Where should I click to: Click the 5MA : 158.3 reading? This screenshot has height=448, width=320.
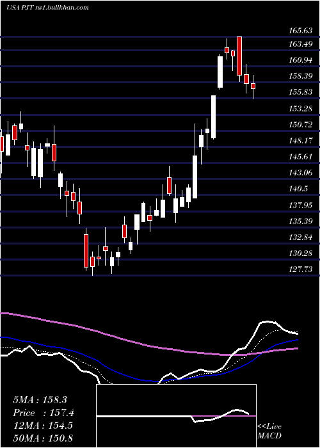coord(40,400)
